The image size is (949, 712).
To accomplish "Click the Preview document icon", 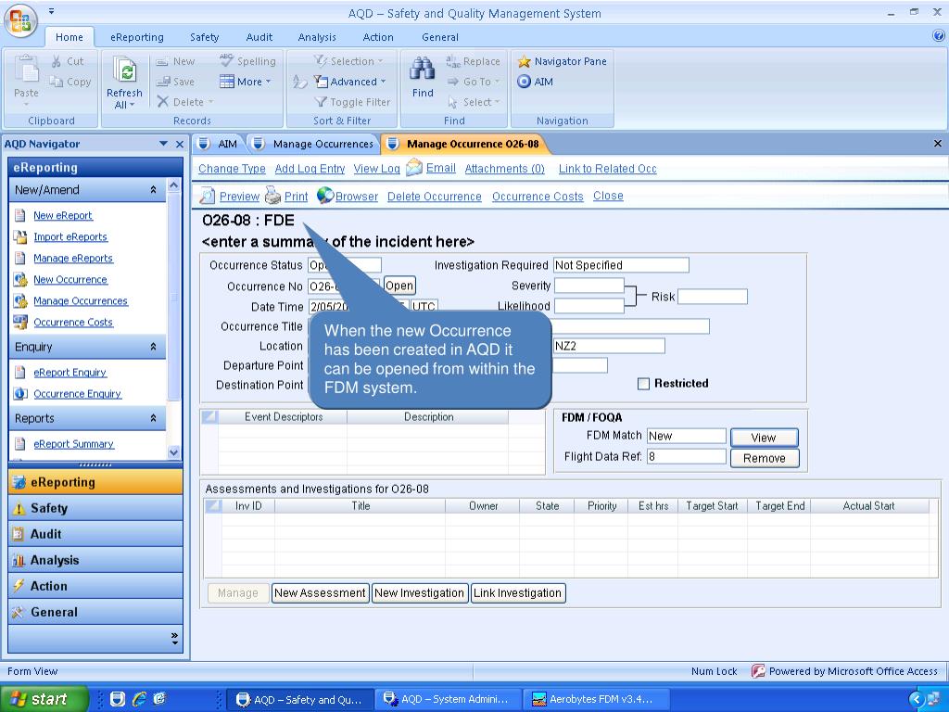I will 207,197.
